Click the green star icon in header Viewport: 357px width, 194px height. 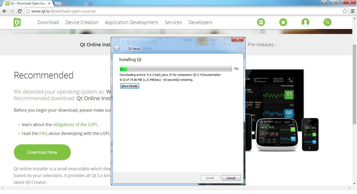tap(283, 22)
